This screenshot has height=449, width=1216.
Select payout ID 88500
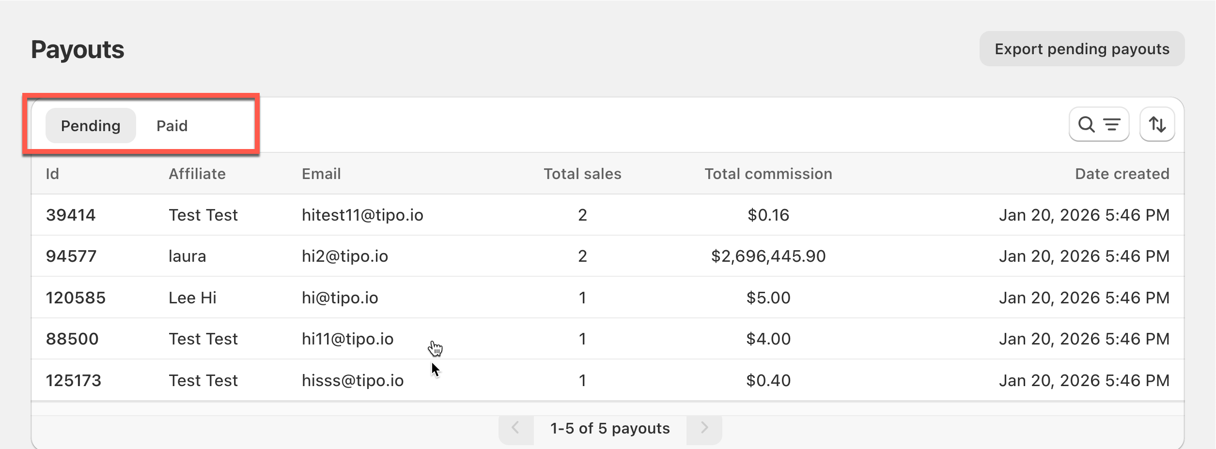(x=72, y=339)
